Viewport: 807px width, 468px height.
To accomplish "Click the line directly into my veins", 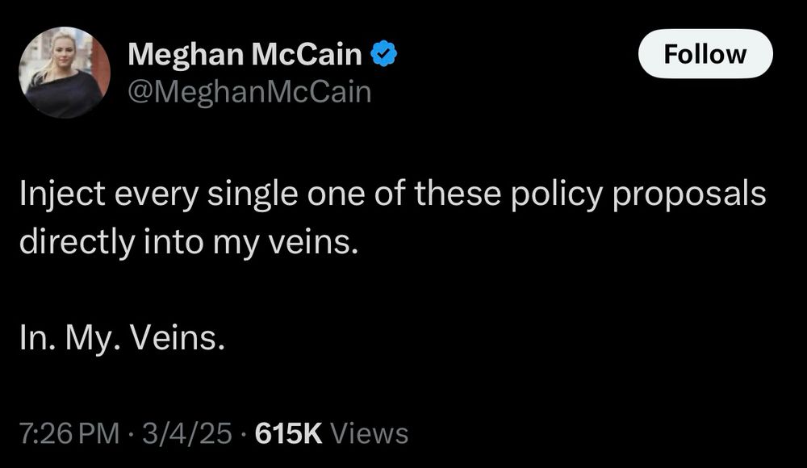I will point(187,242).
